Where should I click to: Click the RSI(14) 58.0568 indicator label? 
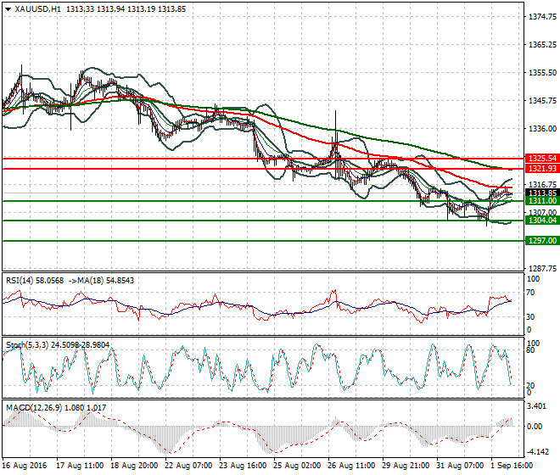coord(35,281)
